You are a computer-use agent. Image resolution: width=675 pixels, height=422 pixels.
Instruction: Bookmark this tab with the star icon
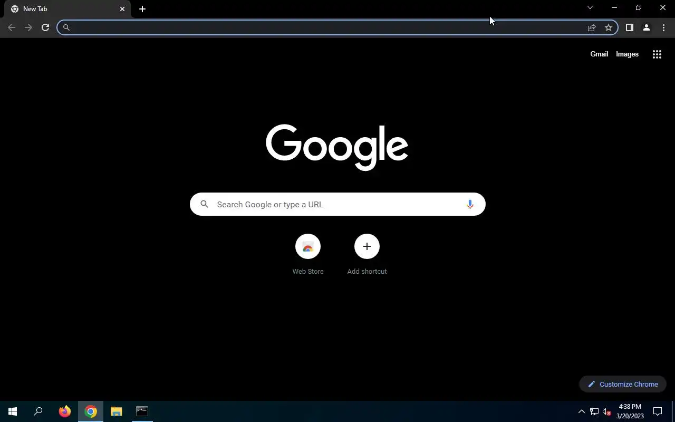609,27
